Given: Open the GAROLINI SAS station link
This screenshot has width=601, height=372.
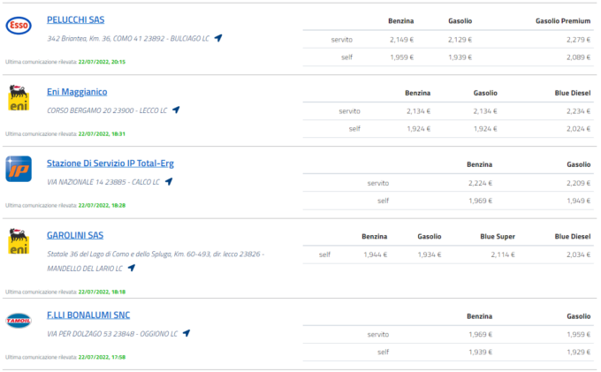Looking at the screenshot, I should 75,235.
